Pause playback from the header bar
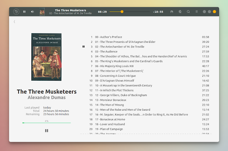The height and width of the screenshot is (151, 228). pos(24,12)
